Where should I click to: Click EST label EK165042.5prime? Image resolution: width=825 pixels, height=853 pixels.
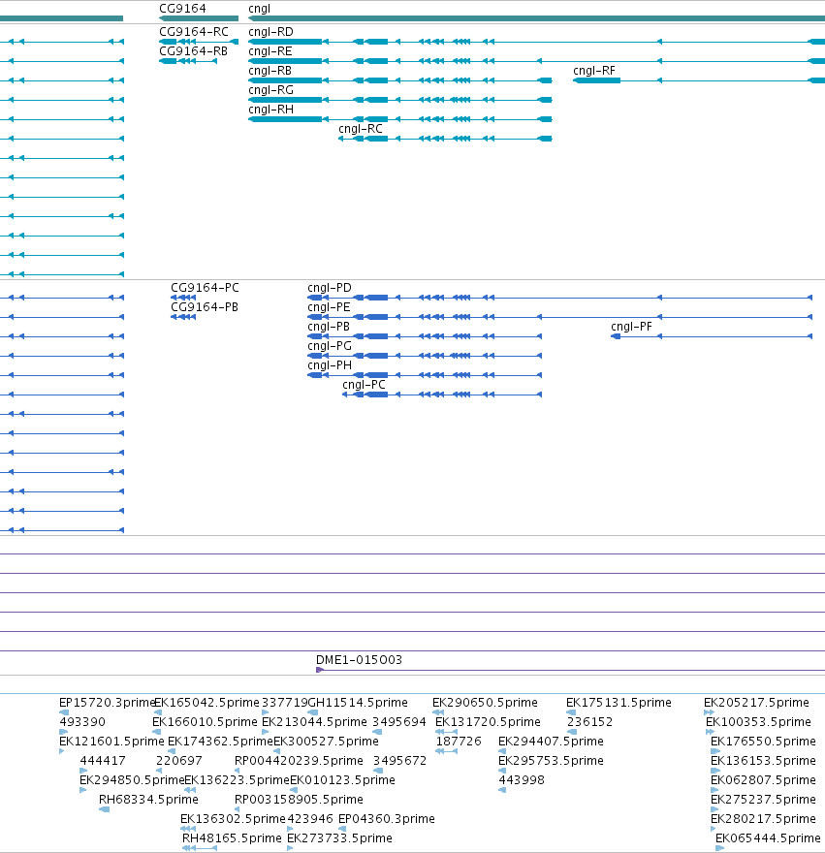point(206,703)
